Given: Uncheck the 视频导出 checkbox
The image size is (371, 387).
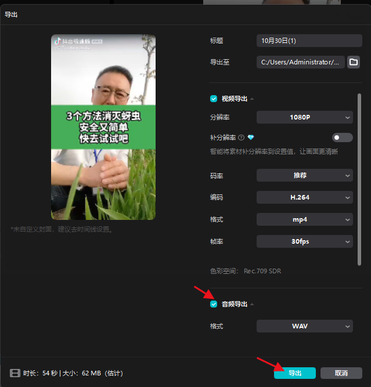Looking at the screenshot, I should tap(214, 99).
